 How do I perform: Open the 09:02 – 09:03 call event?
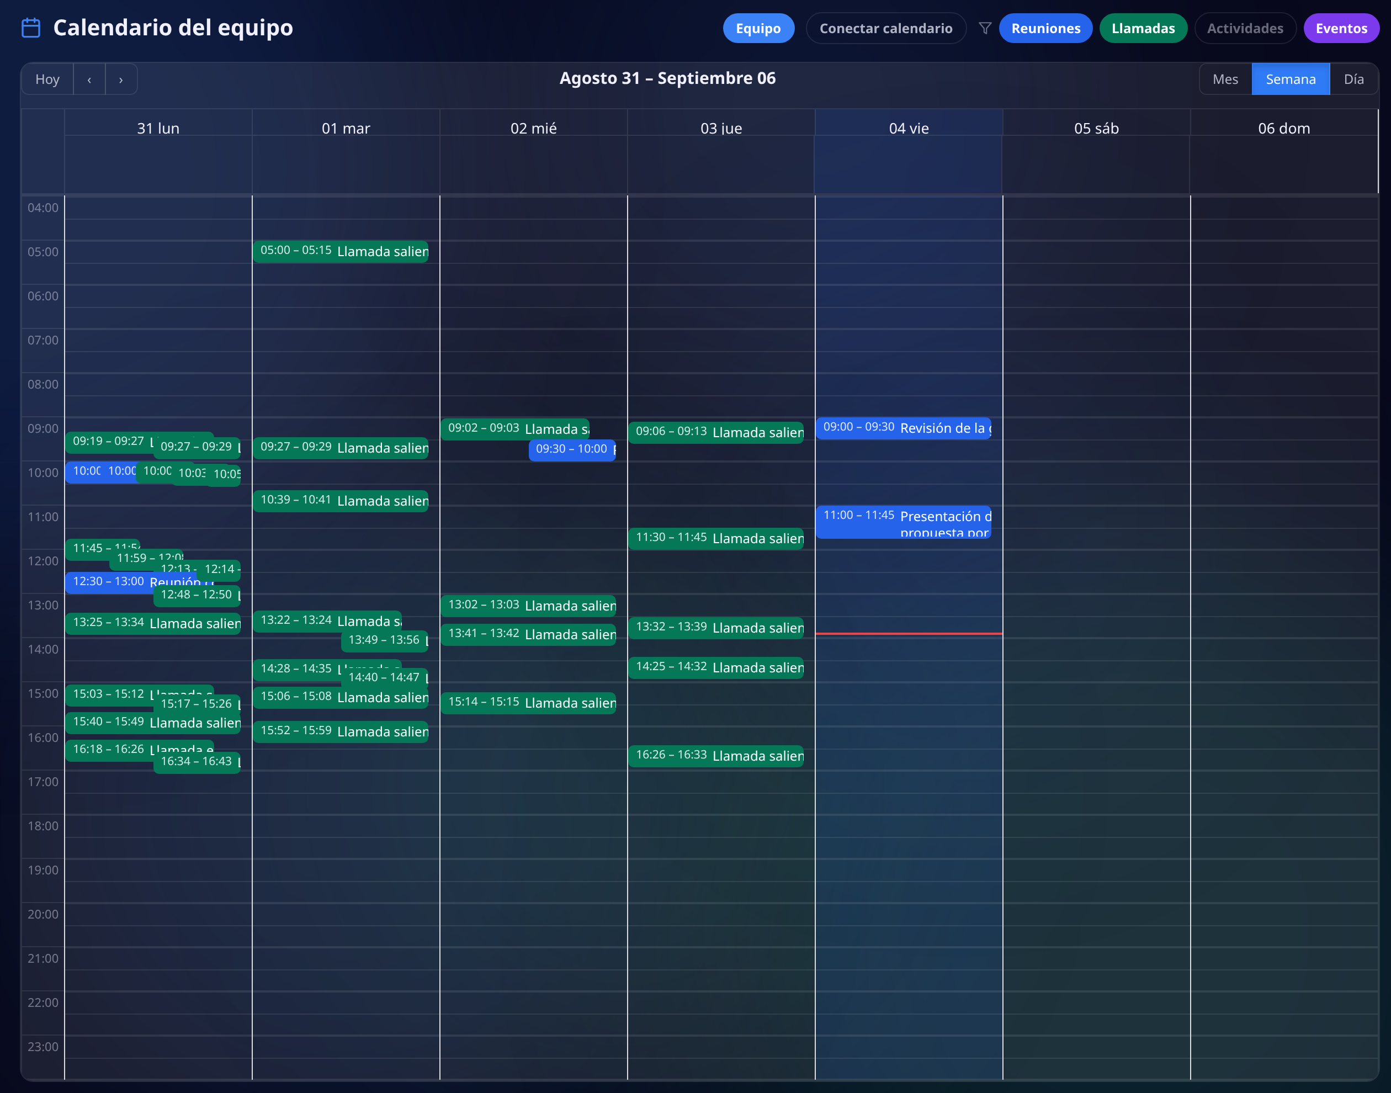[x=515, y=429]
